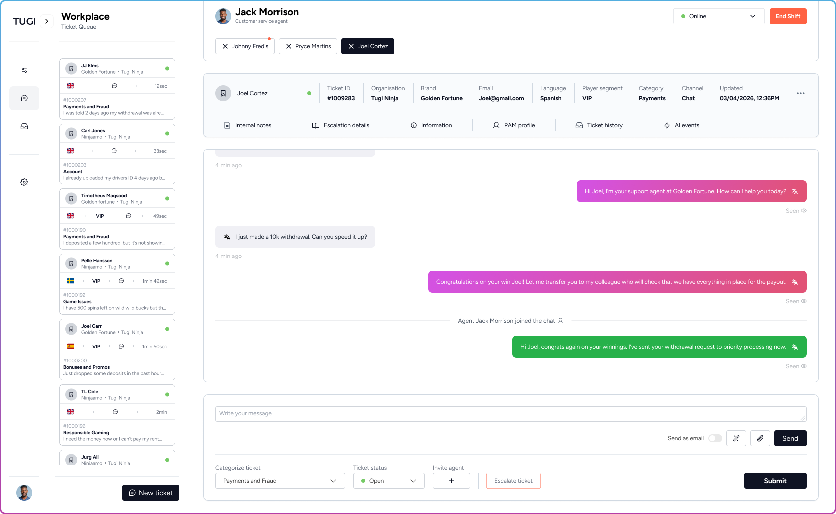Screen dimensions: 836x514
Task: Click the plus button to invite agent
Action: click(451, 481)
